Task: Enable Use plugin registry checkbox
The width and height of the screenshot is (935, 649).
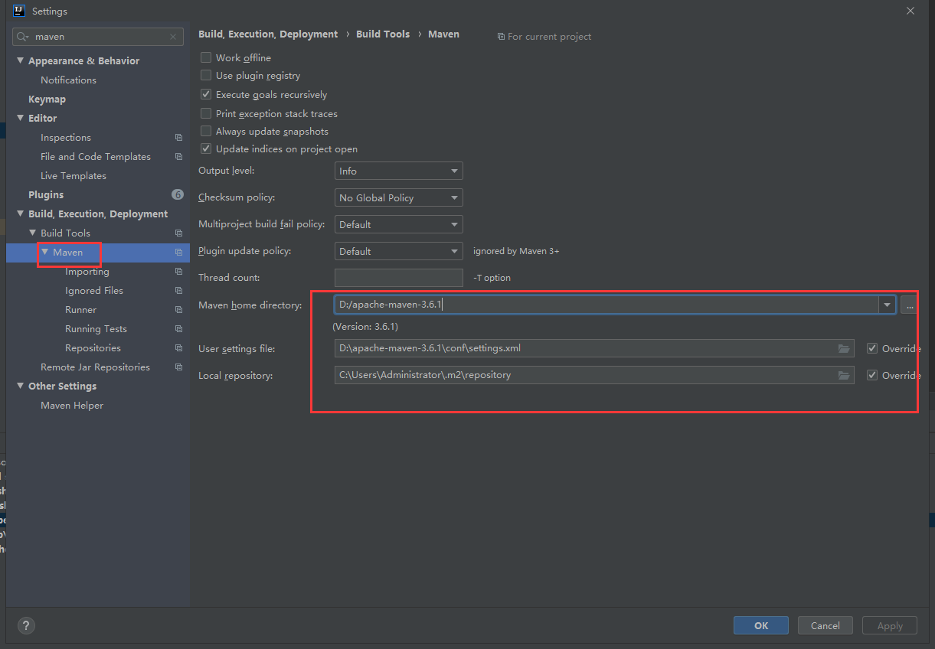Action: 206,75
